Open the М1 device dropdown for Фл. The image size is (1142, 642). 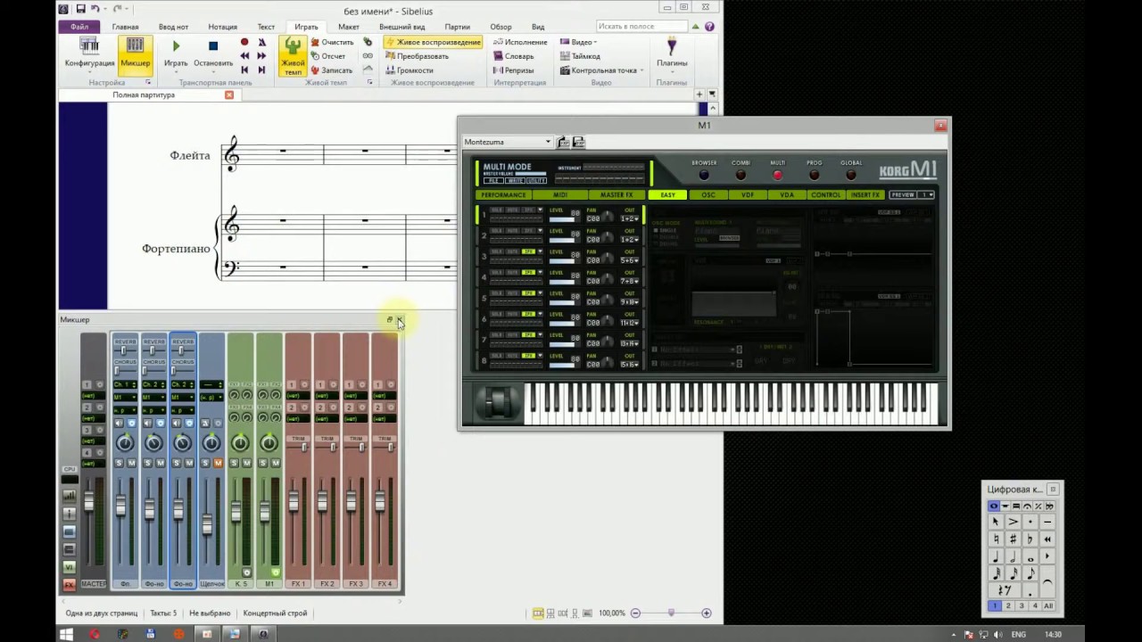coord(125,397)
